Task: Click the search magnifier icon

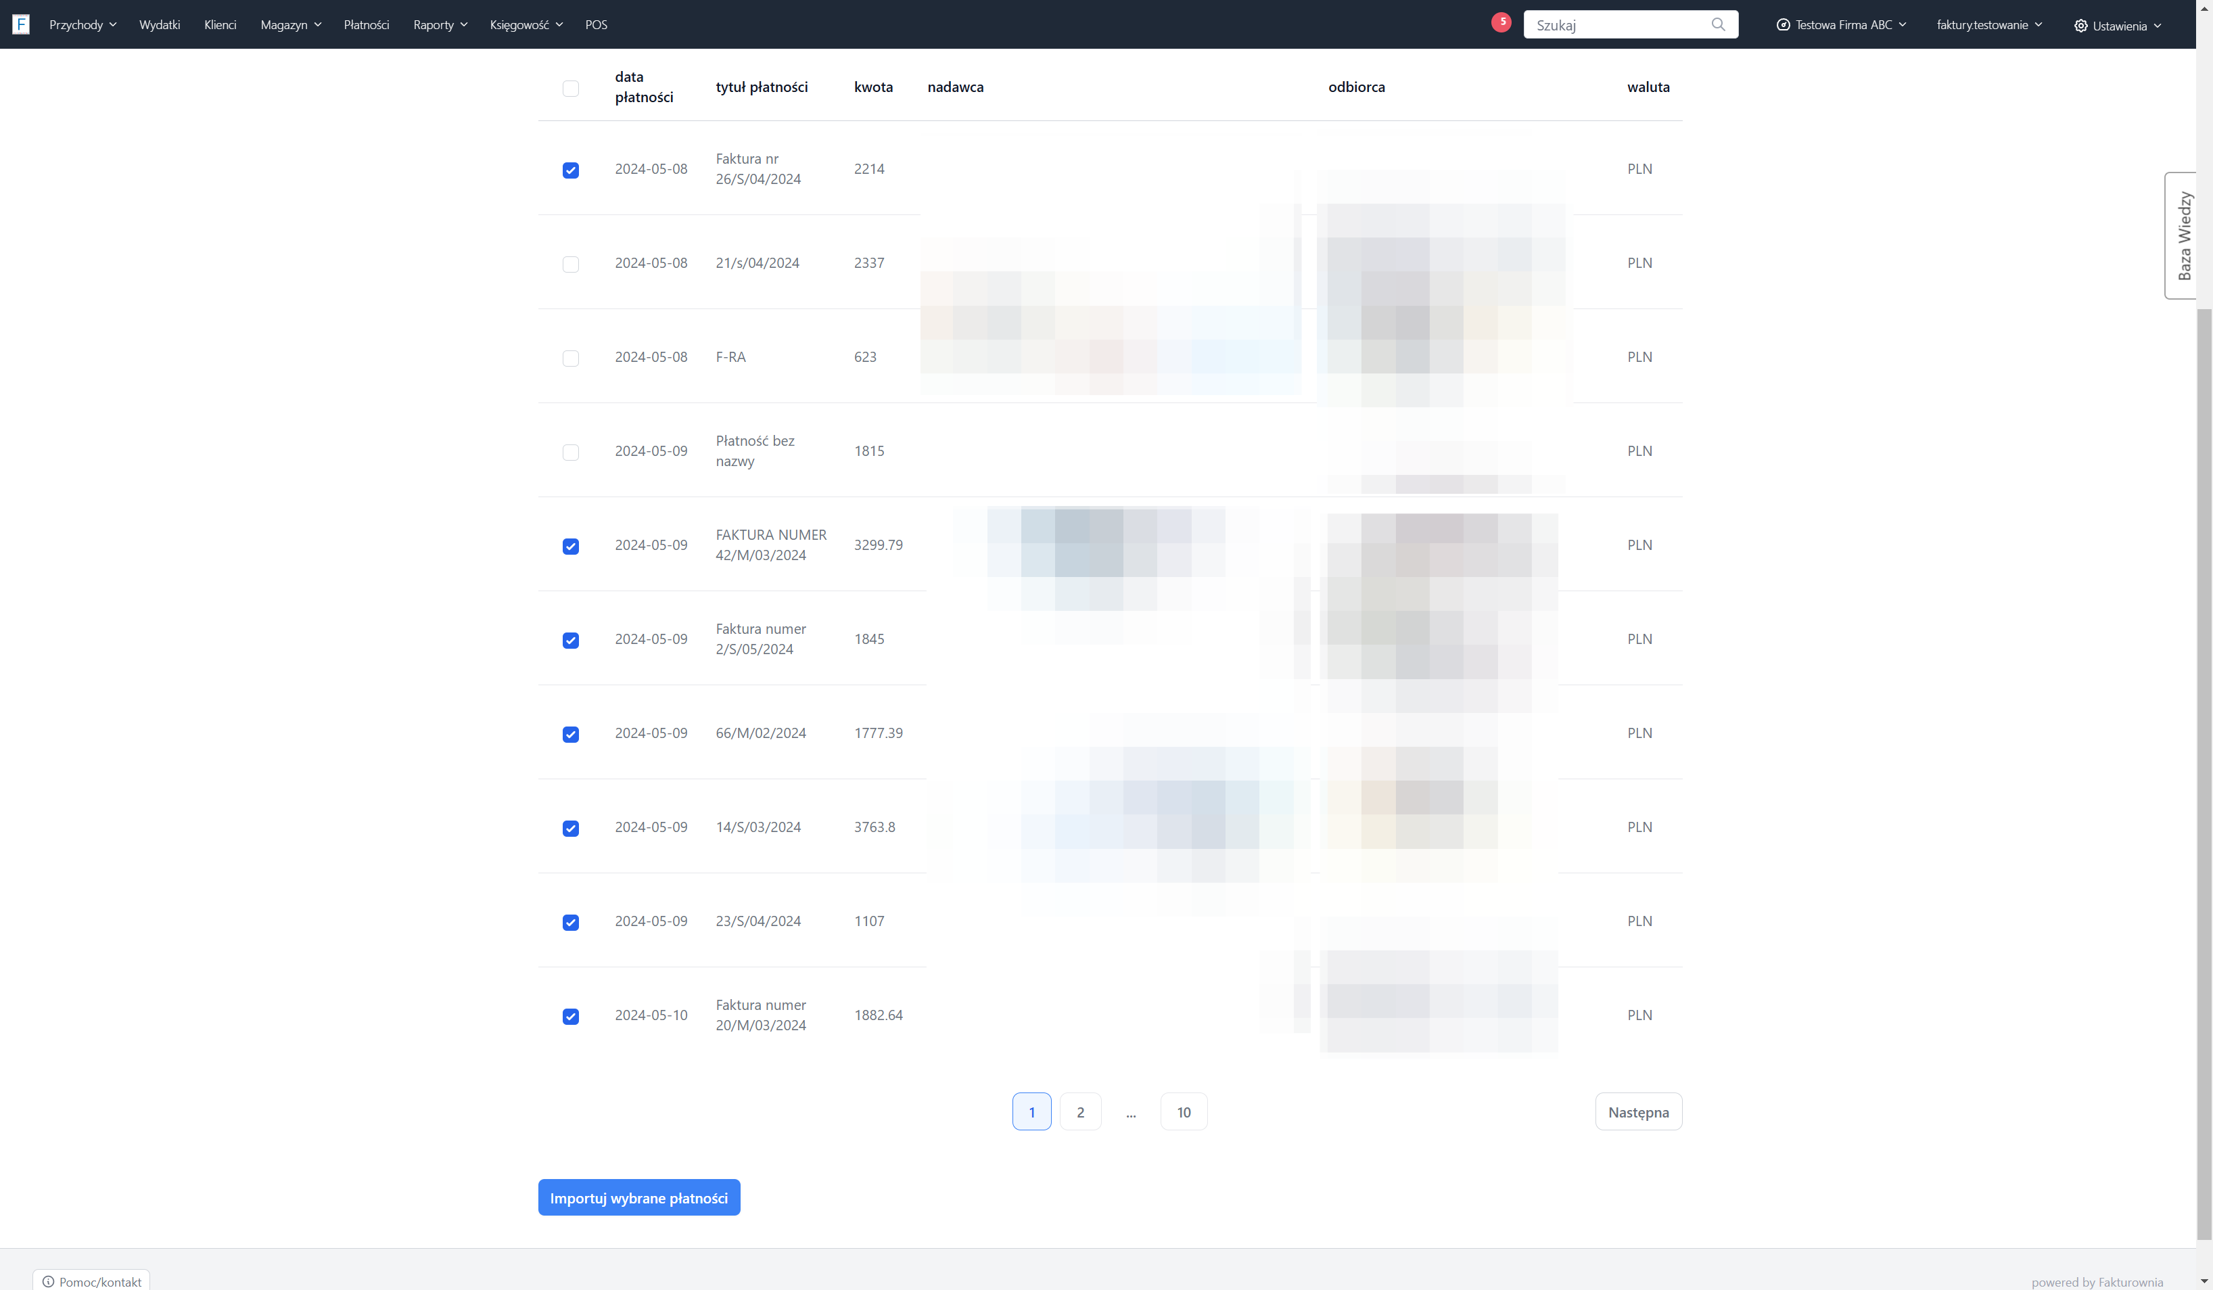Action: [x=1718, y=24]
